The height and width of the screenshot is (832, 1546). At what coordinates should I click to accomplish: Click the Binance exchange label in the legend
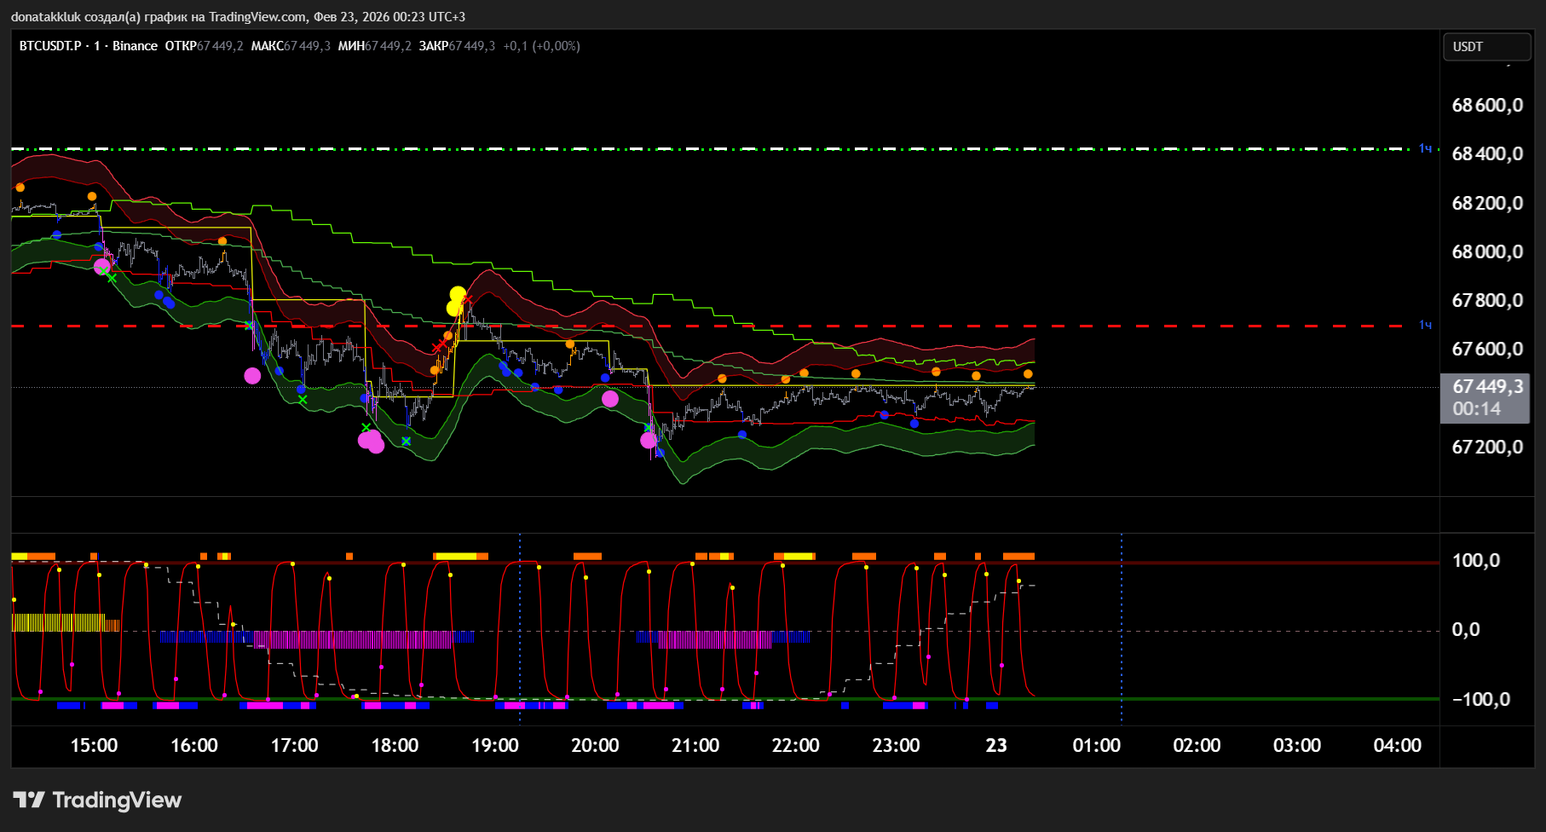135,46
